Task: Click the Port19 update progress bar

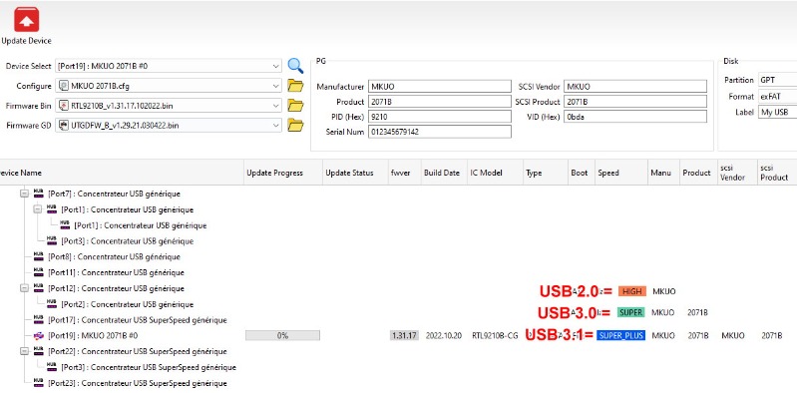Action: (282, 335)
